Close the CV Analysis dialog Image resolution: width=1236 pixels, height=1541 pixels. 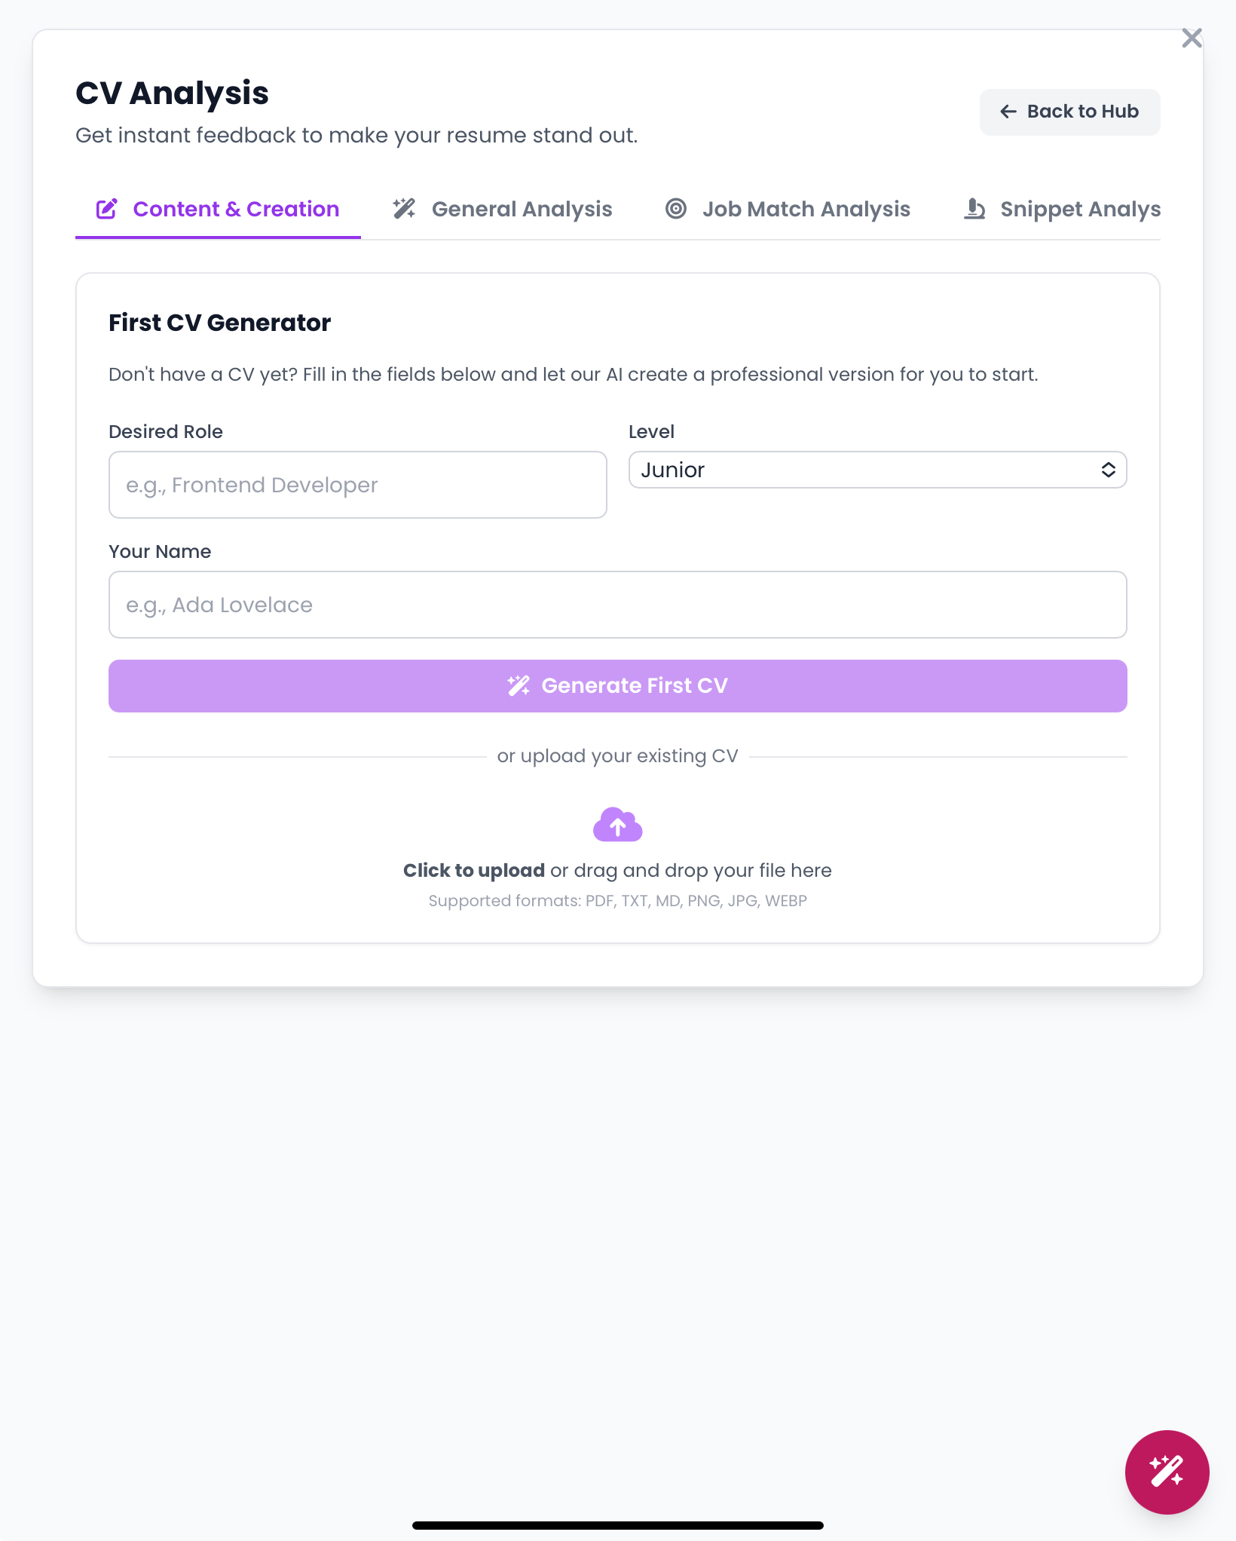pyautogui.click(x=1192, y=38)
